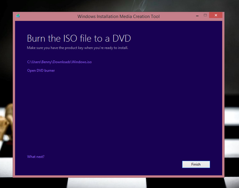Click the product key reminder text
Image resolution: width=239 pixels, height=188 pixels.
[x=77, y=48]
